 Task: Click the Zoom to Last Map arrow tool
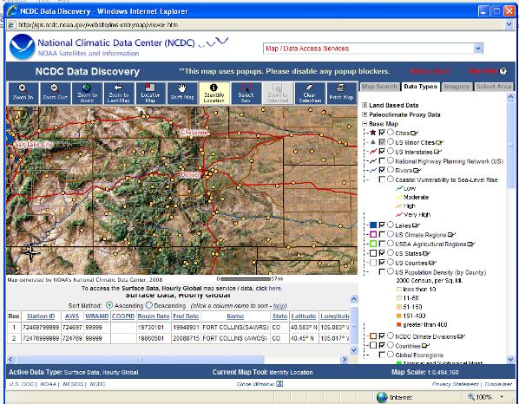tap(119, 94)
